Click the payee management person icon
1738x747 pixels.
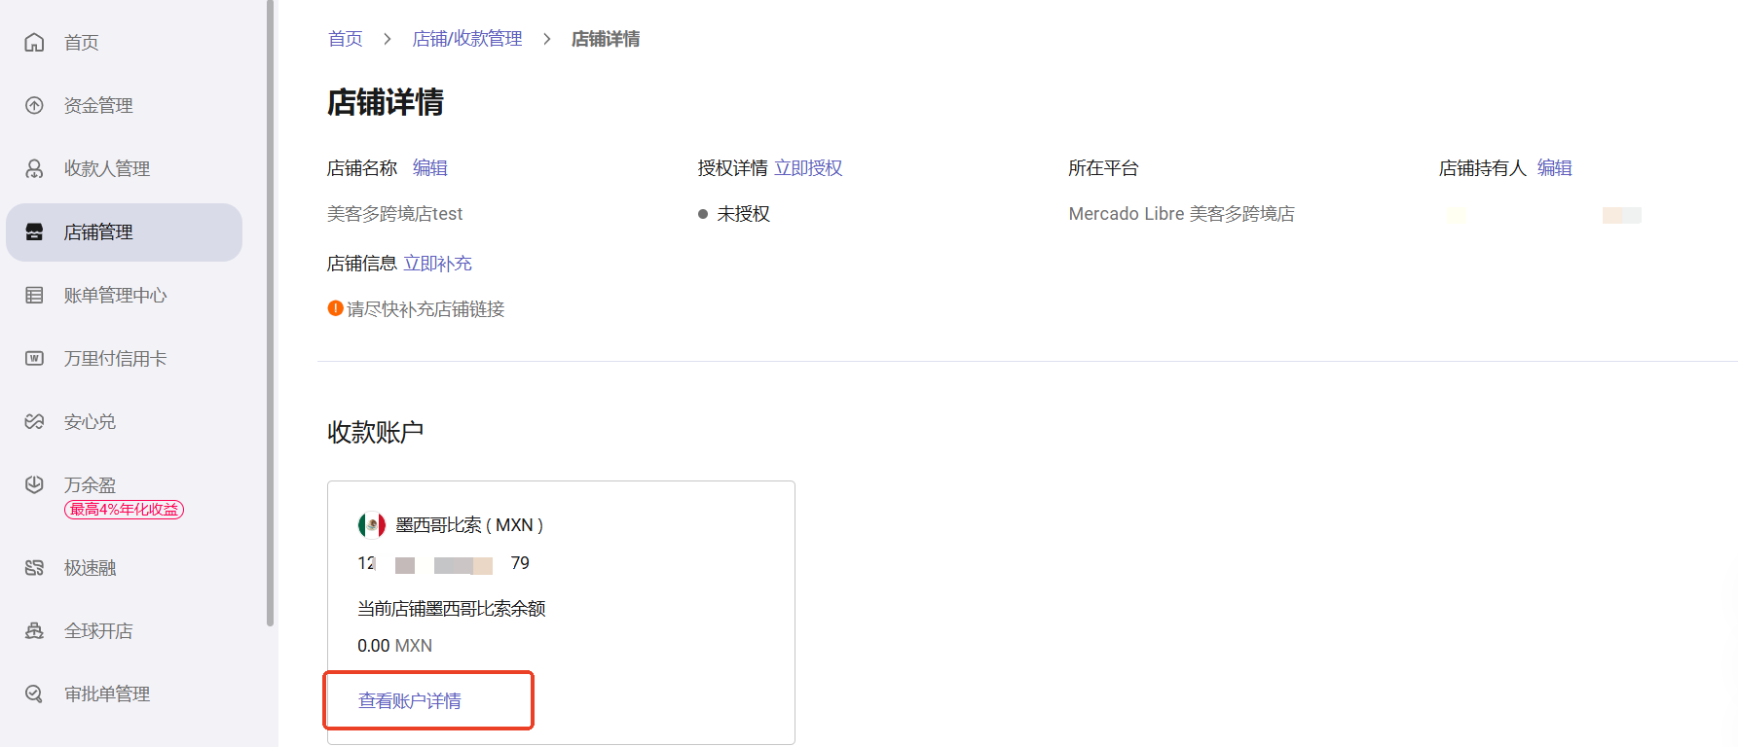point(34,168)
